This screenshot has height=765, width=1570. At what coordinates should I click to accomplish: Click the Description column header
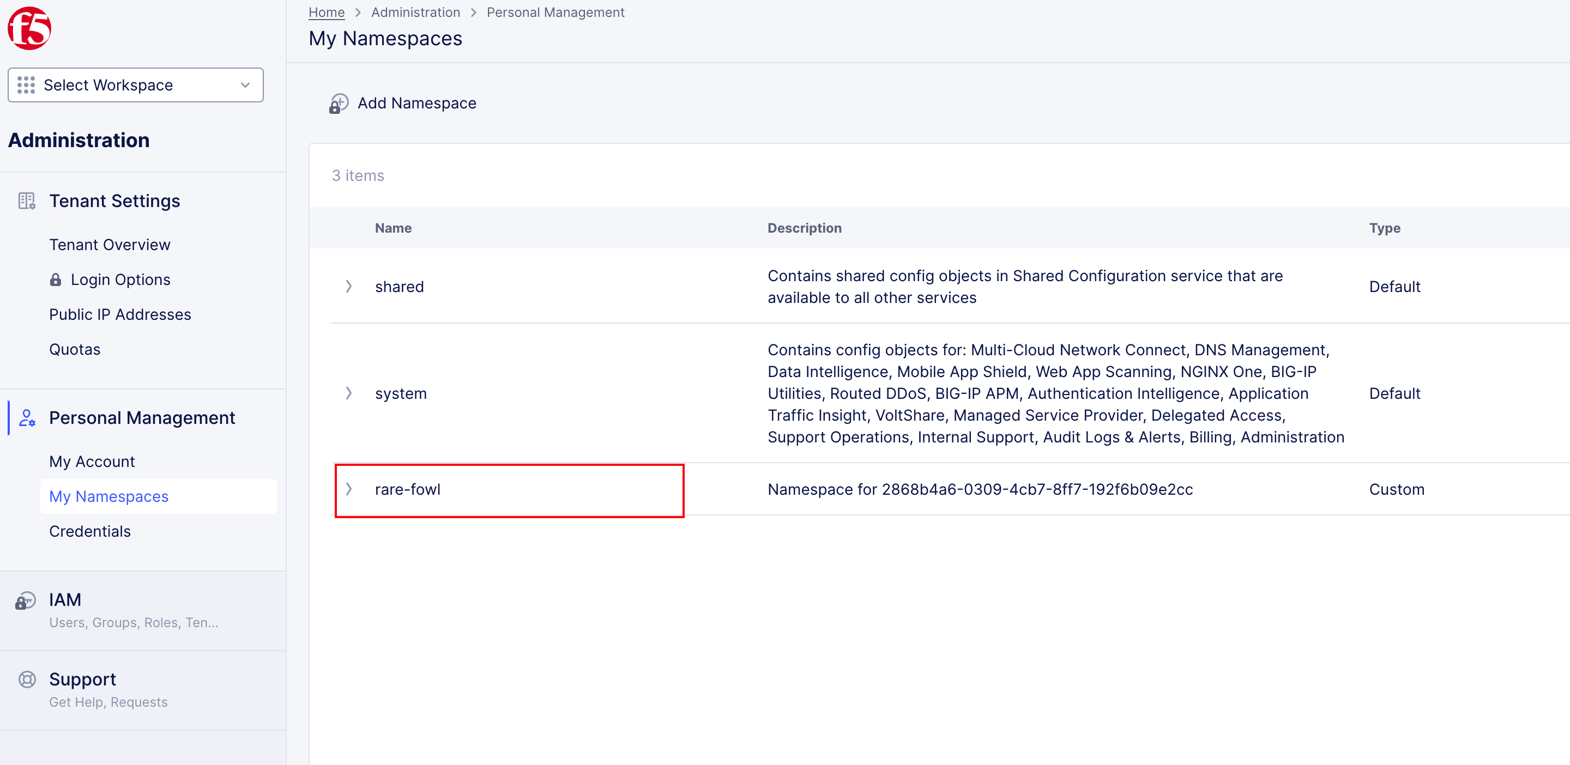coord(805,228)
